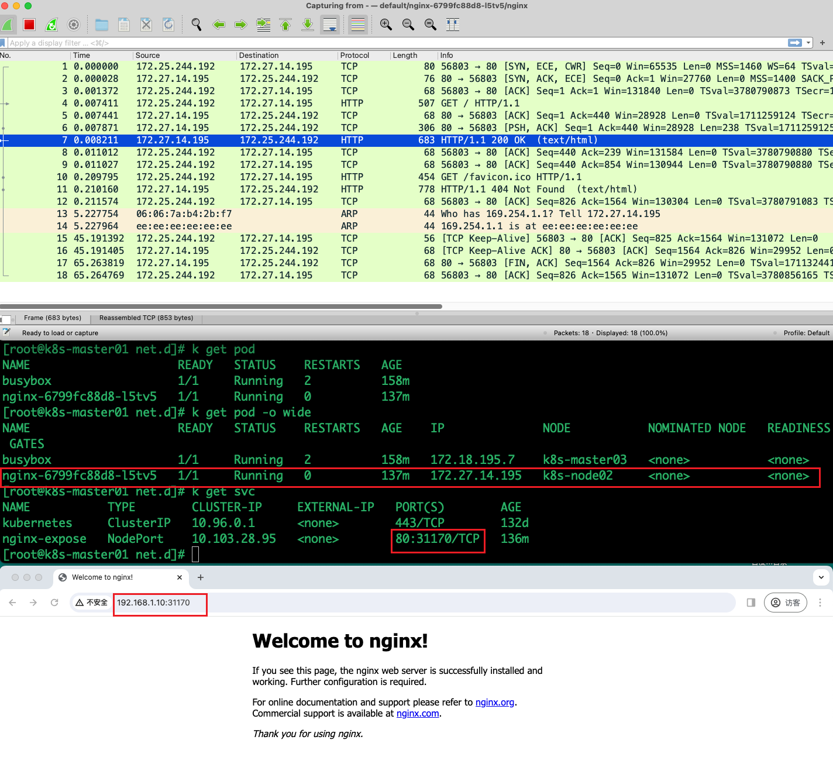Click the terminal line with nginx-expose service
This screenshot has height=764, width=833.
pos(266,539)
